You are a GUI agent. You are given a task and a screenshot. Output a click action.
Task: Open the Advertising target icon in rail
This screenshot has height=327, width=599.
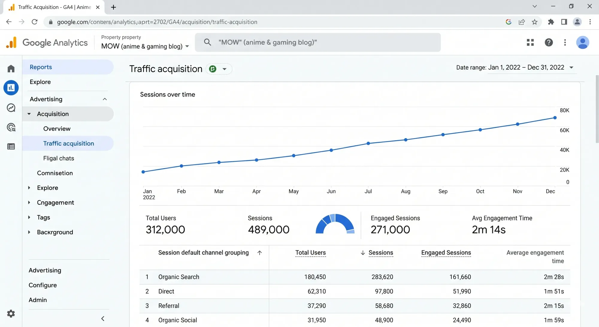(11, 127)
